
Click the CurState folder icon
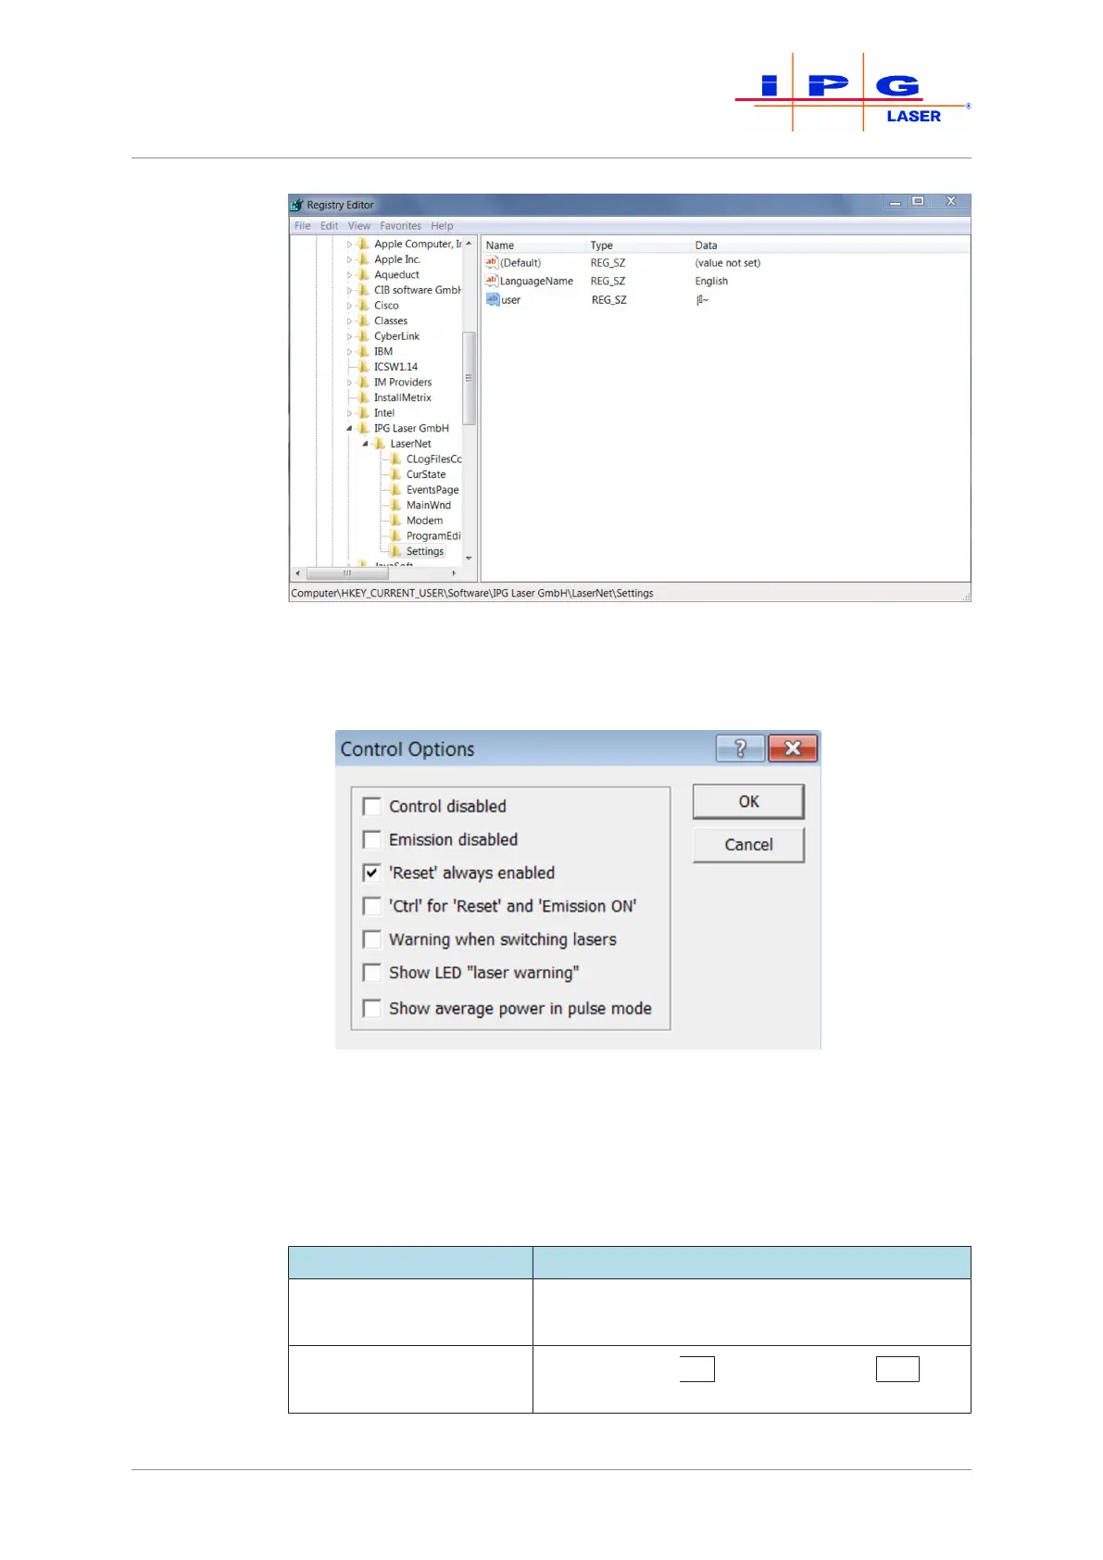tap(396, 474)
